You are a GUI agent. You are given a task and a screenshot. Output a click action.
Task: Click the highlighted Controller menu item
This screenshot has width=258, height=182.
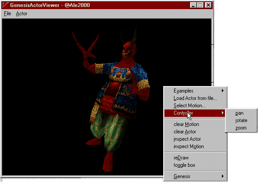[194, 113]
